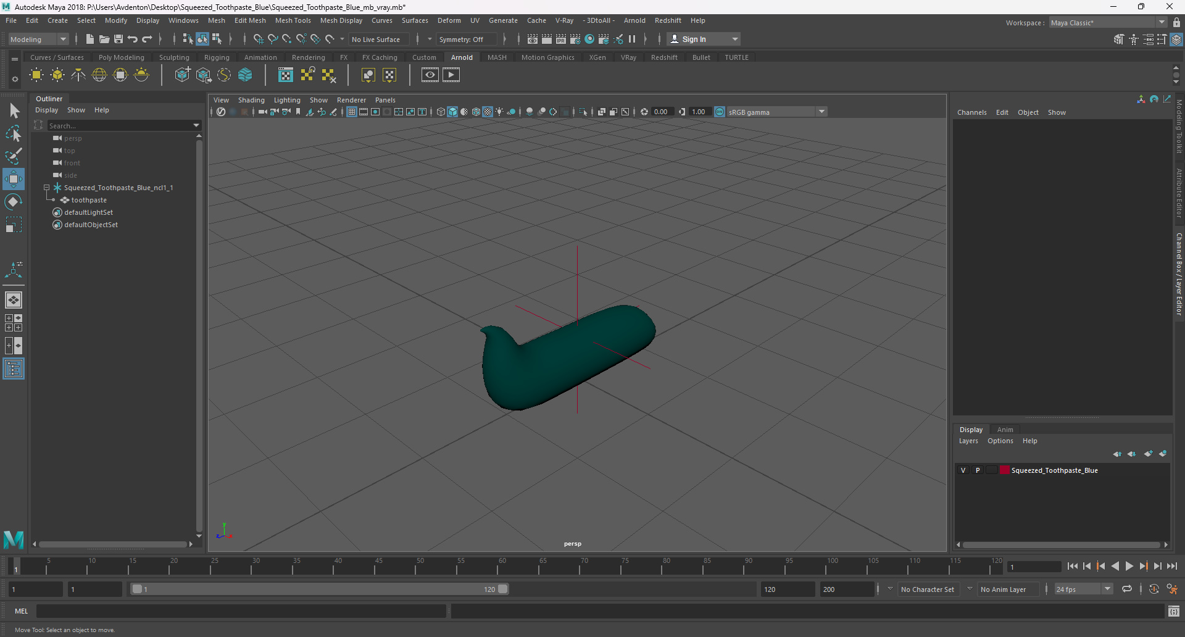Click the red color swatch of Squeezed_Toothpaste_Blue layer
This screenshot has height=637, width=1185.
tap(1004, 470)
